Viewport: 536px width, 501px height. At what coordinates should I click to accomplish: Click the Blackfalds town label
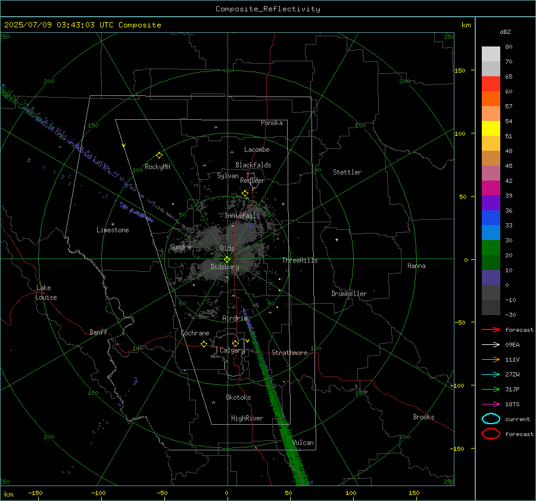(253, 165)
